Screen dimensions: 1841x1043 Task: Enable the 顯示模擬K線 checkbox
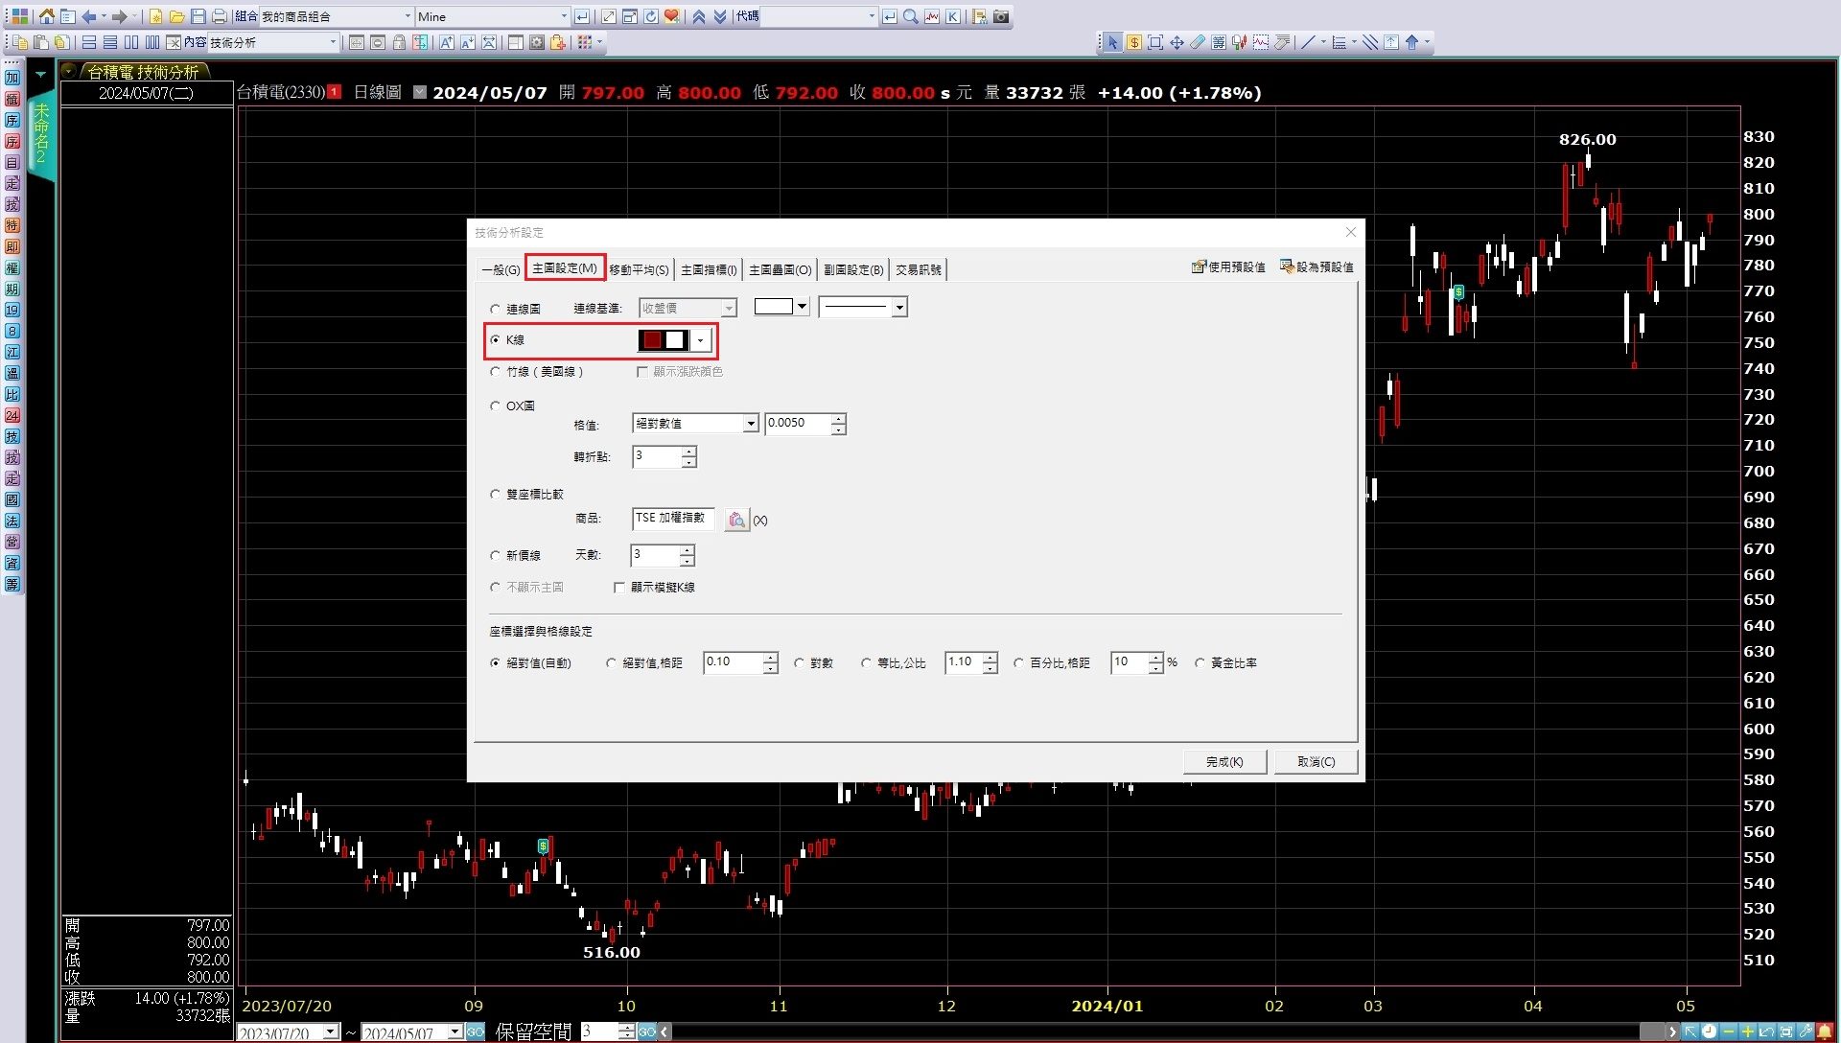click(x=619, y=588)
